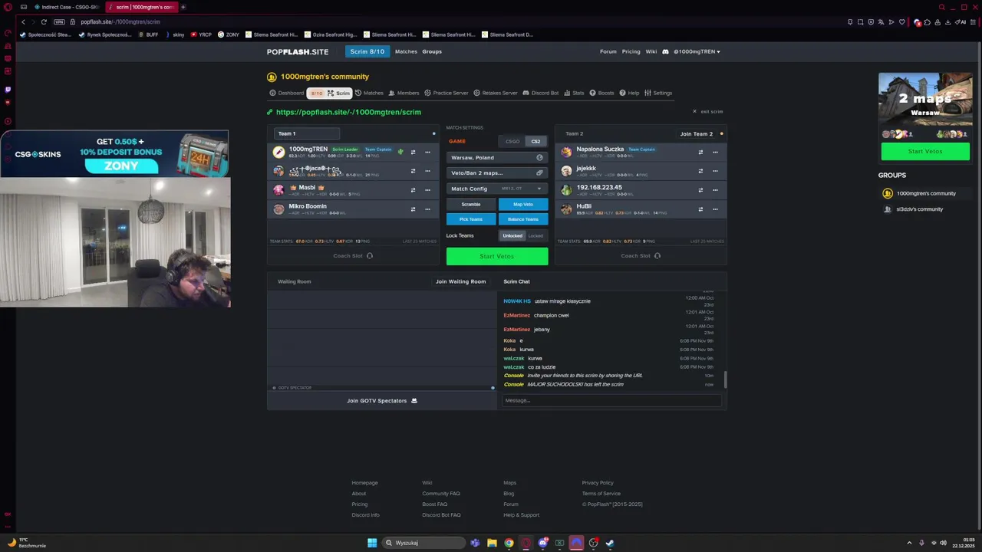Viewport: 982px width, 552px height.
Task: Select si3dziv's community group
Action: (x=919, y=209)
